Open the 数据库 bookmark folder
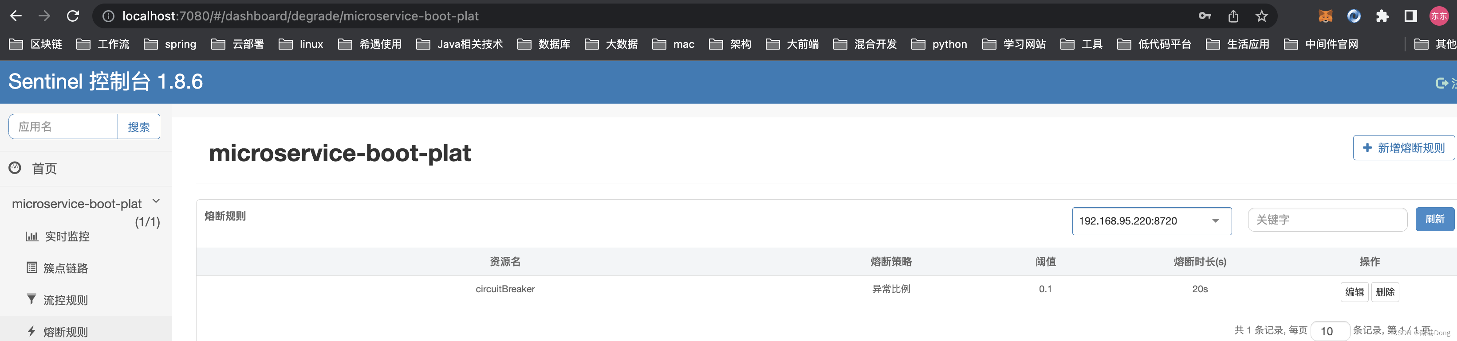The height and width of the screenshot is (341, 1457). tap(543, 44)
